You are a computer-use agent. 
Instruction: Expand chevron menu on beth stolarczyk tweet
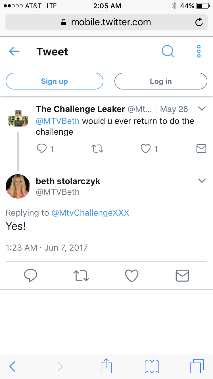click(x=202, y=181)
